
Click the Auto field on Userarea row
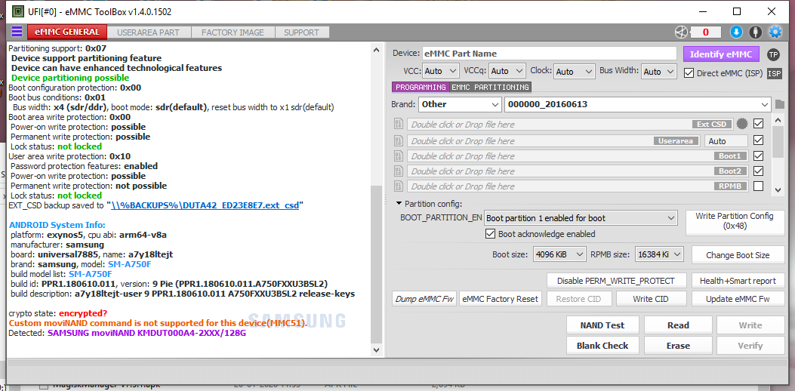(x=726, y=141)
